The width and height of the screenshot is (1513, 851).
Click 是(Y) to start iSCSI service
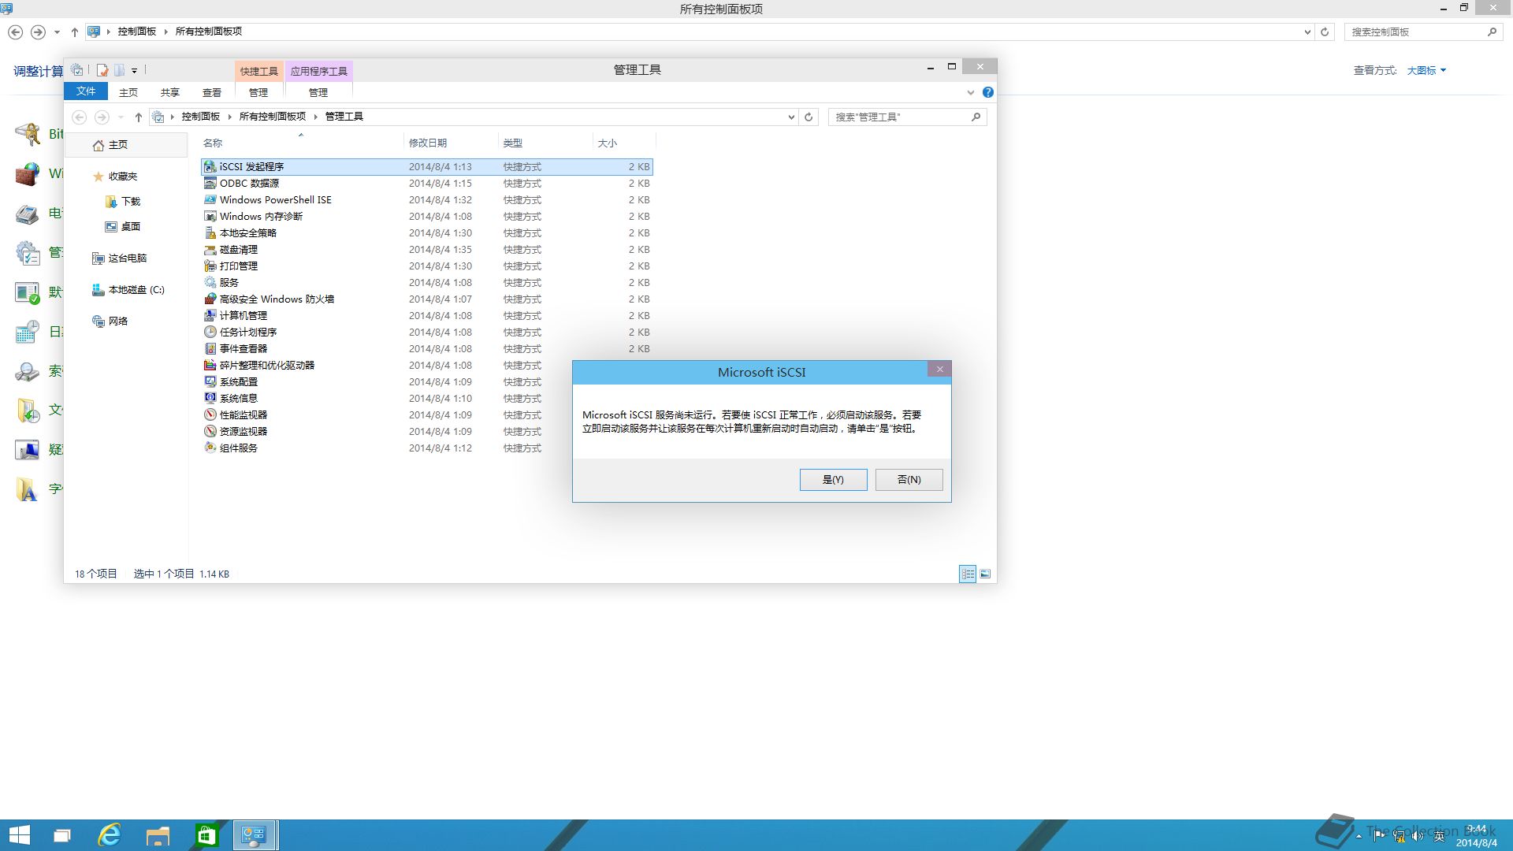coord(833,480)
